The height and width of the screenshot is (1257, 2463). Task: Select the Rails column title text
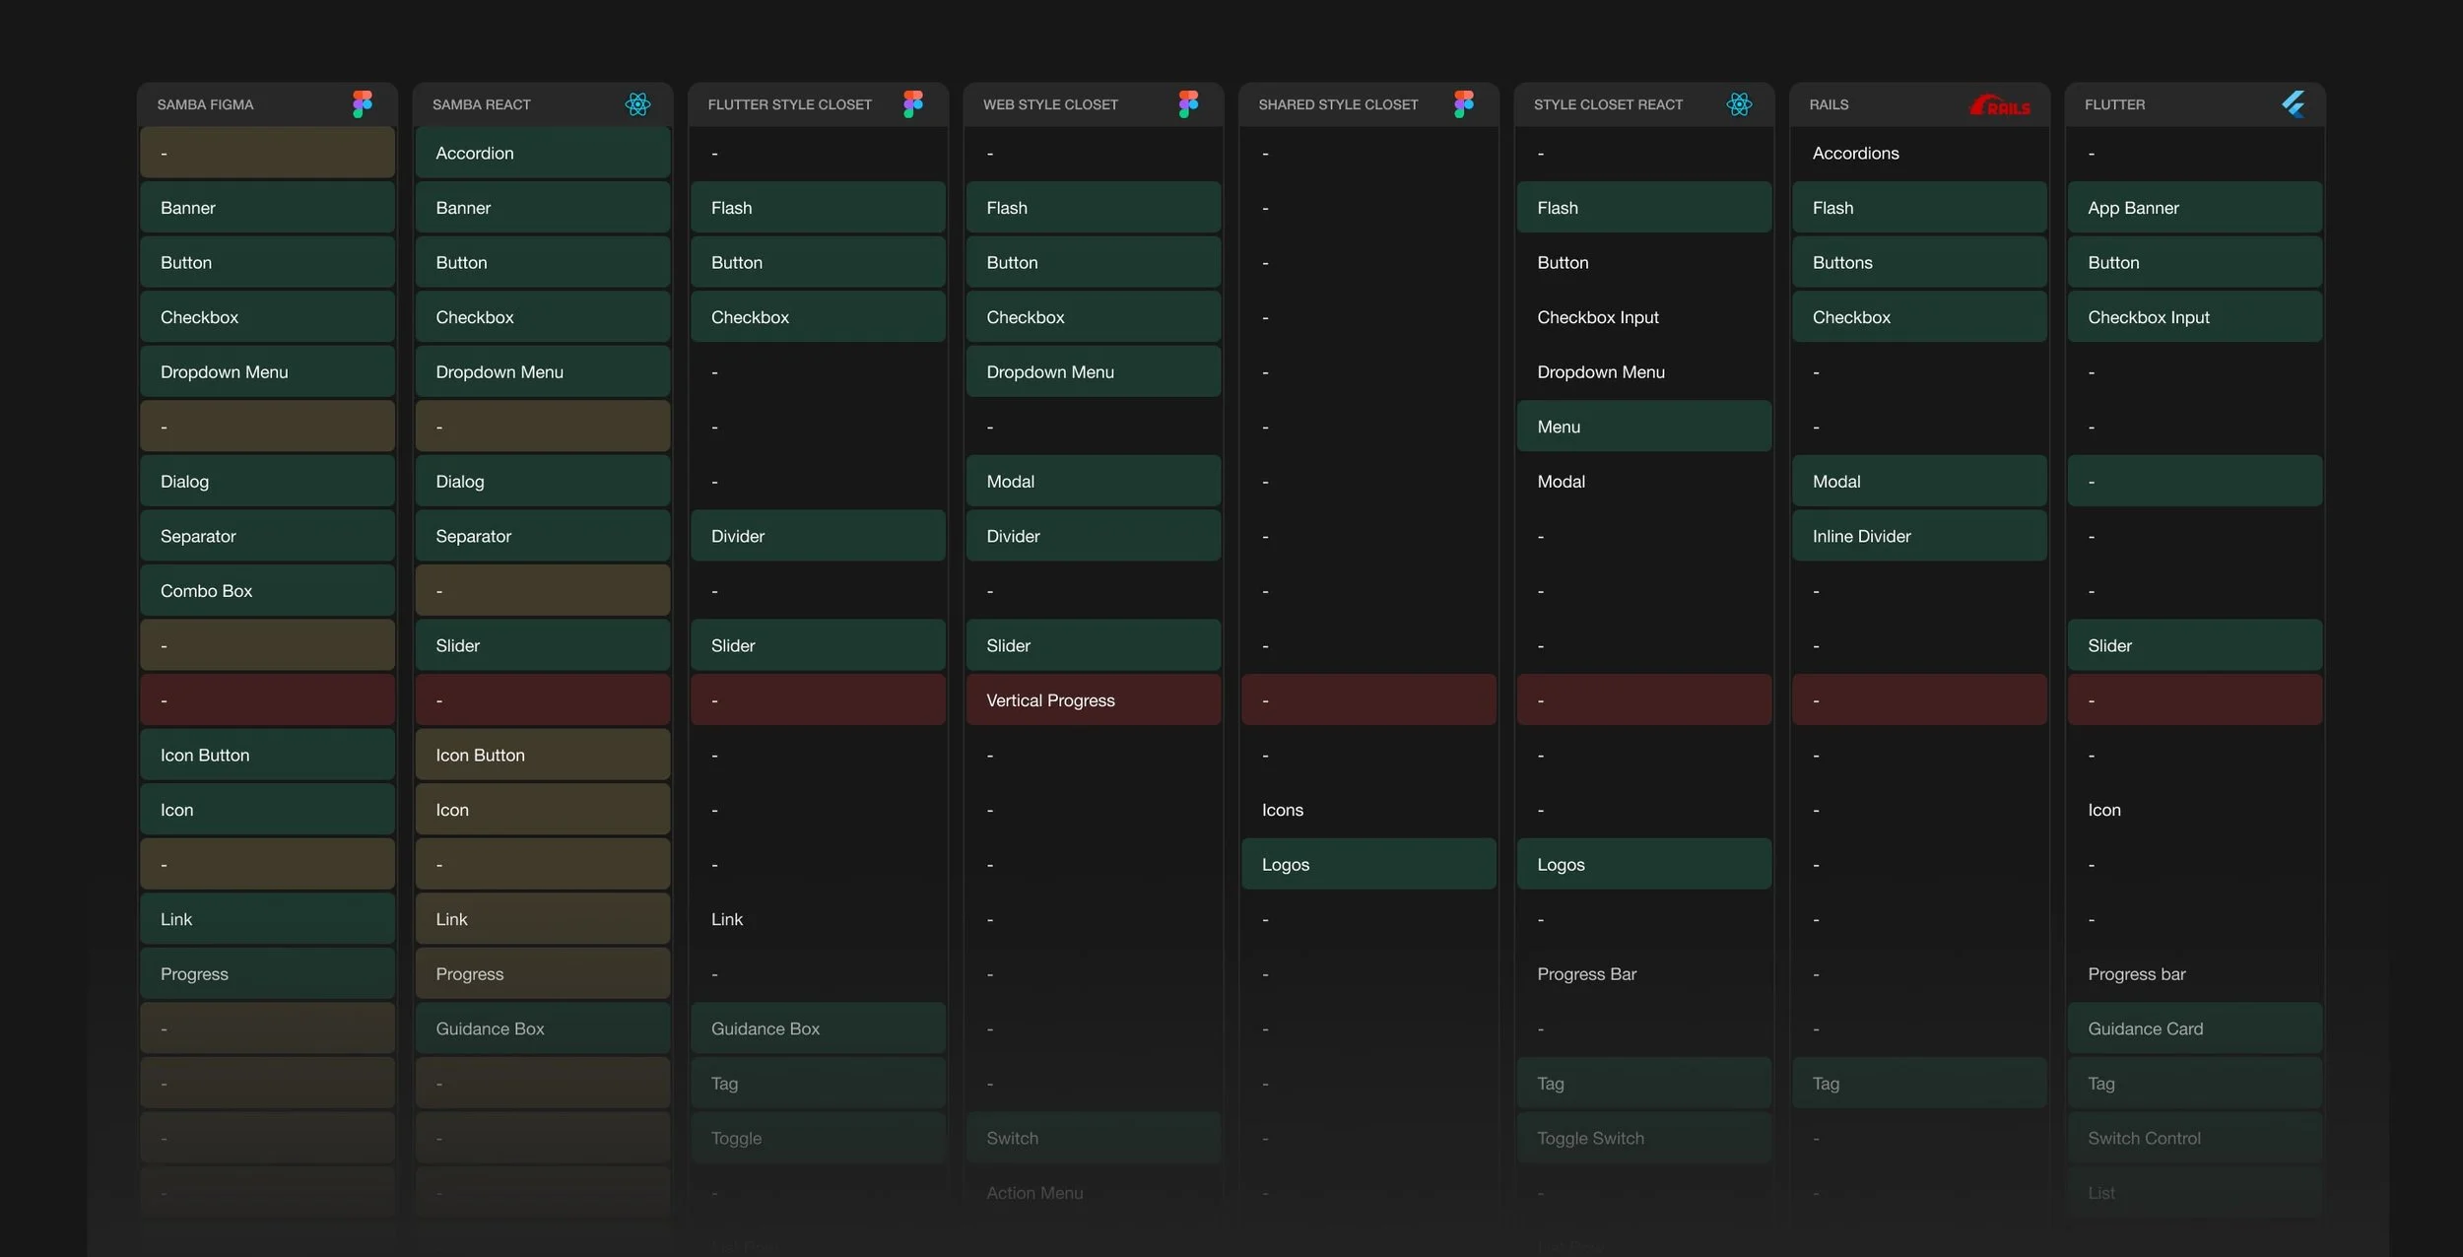(x=1829, y=104)
